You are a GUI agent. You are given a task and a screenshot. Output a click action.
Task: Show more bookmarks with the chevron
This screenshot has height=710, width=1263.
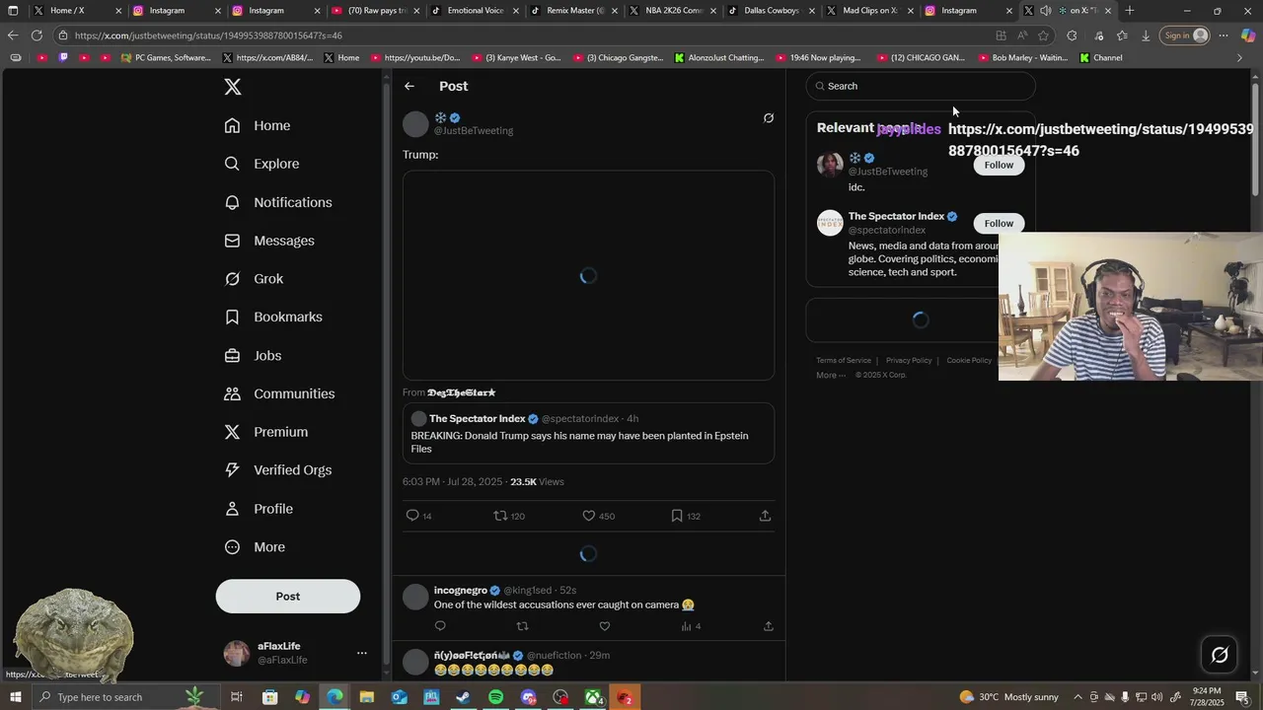click(x=1240, y=58)
